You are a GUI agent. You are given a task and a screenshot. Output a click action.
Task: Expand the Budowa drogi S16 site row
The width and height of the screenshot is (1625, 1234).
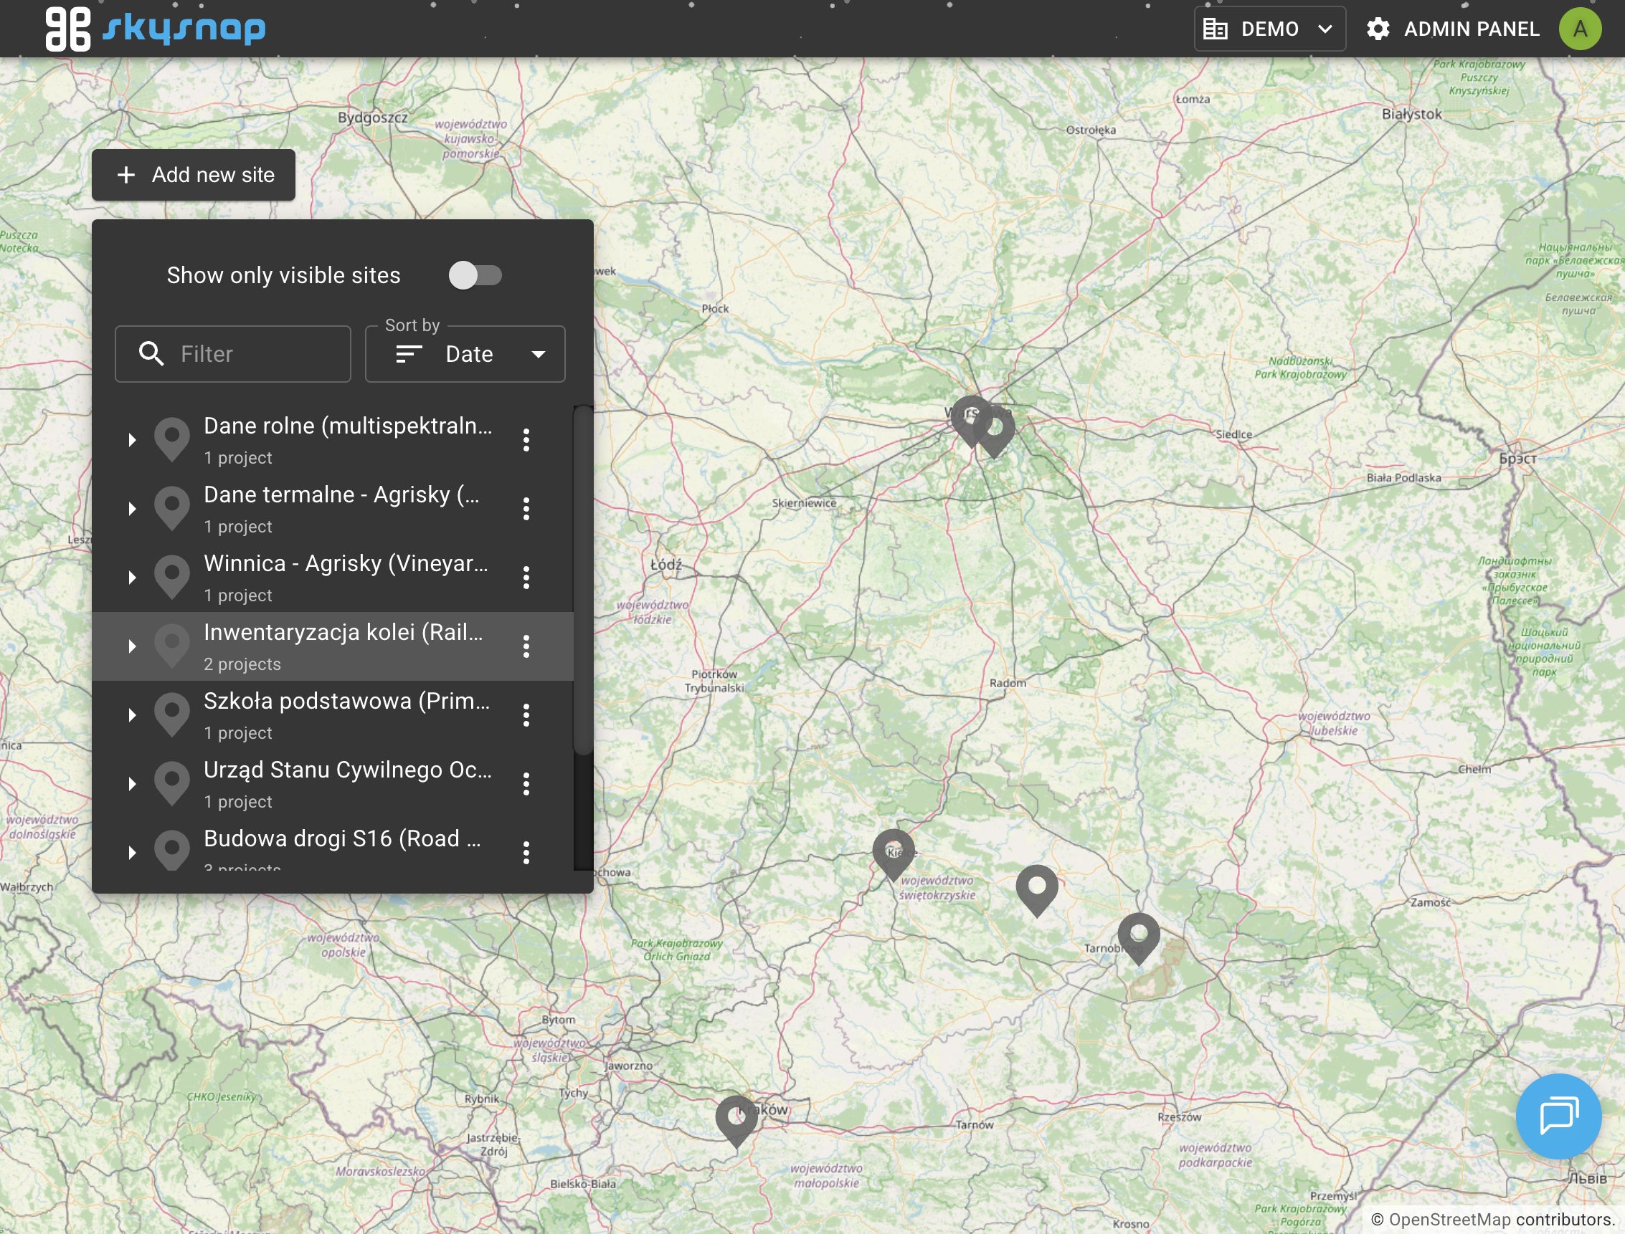(x=132, y=853)
